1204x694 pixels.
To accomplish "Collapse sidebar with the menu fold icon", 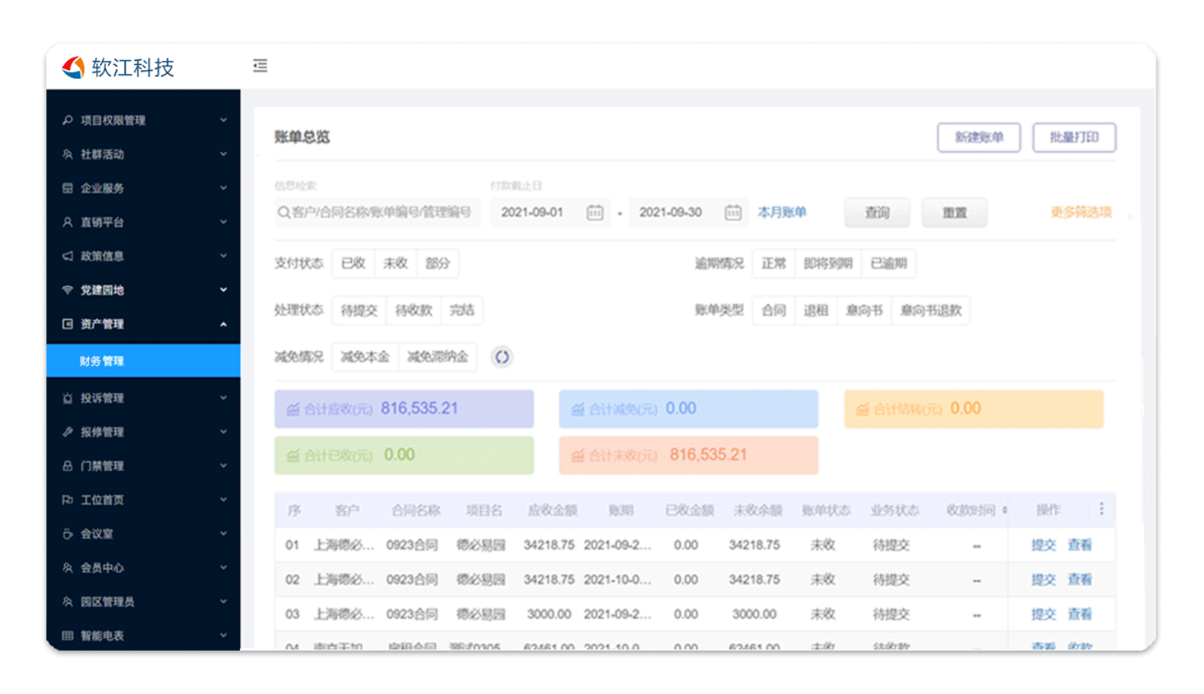I will coord(260,66).
